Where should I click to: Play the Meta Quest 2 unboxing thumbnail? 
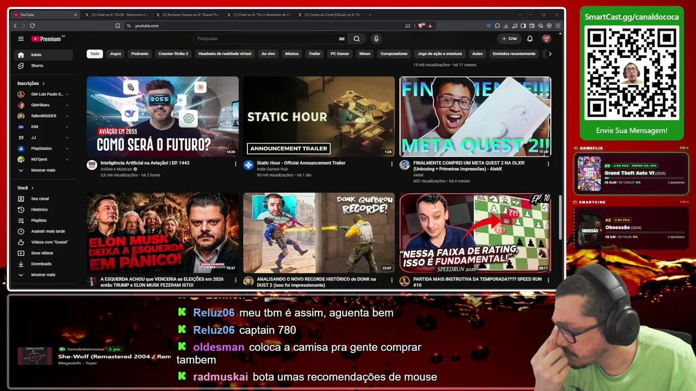(x=475, y=116)
